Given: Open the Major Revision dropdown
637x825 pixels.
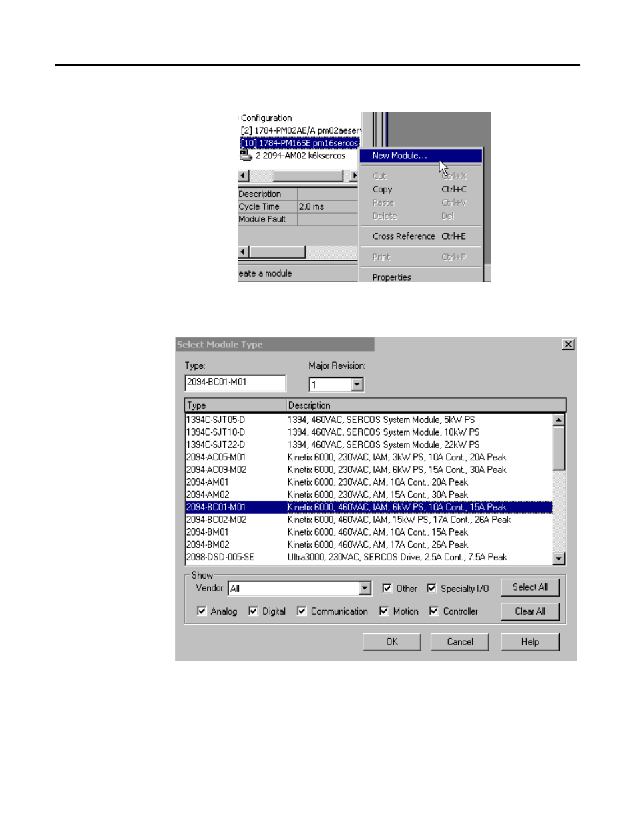Looking at the screenshot, I should point(357,385).
